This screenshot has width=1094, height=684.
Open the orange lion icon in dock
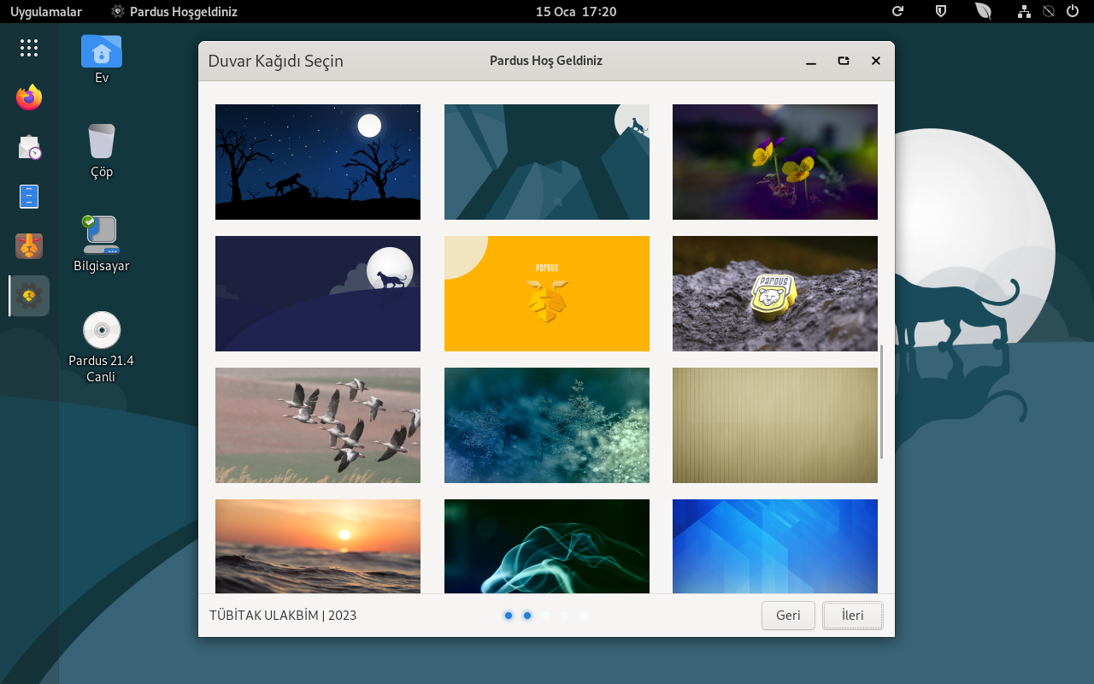(29, 246)
